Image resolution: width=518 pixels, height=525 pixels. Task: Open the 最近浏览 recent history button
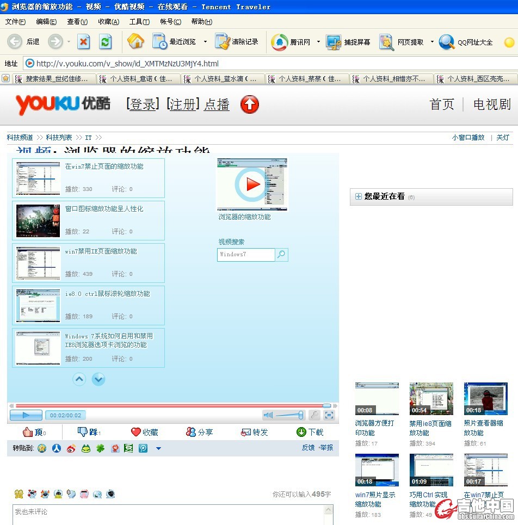tap(174, 42)
